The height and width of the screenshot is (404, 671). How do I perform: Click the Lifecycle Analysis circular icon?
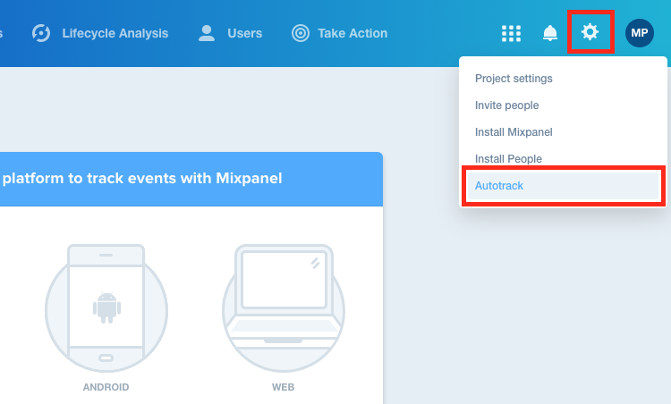41,33
